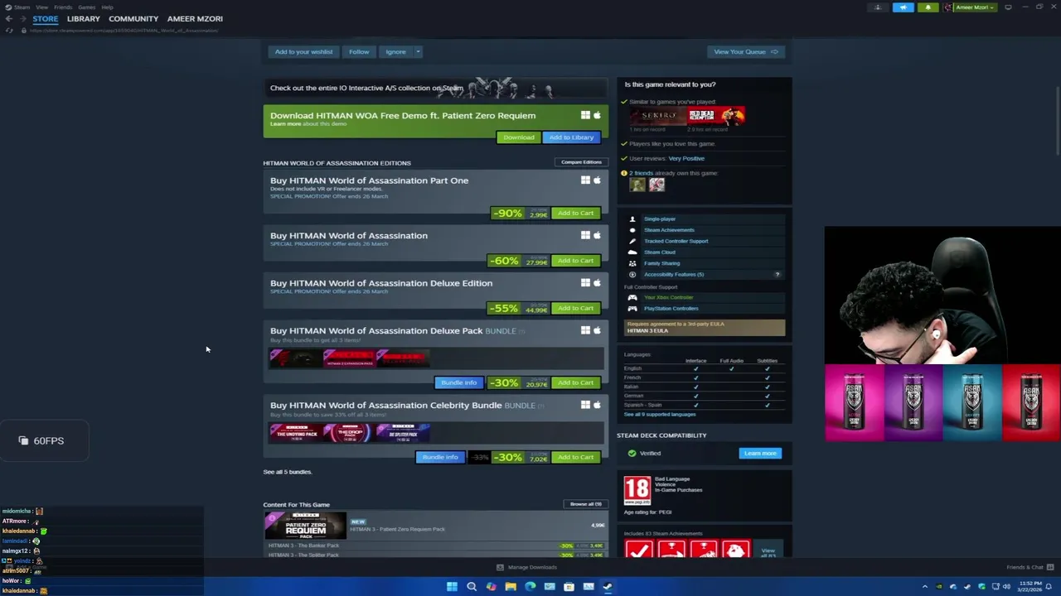Add the Celebrity Bundle to cart

(575, 457)
